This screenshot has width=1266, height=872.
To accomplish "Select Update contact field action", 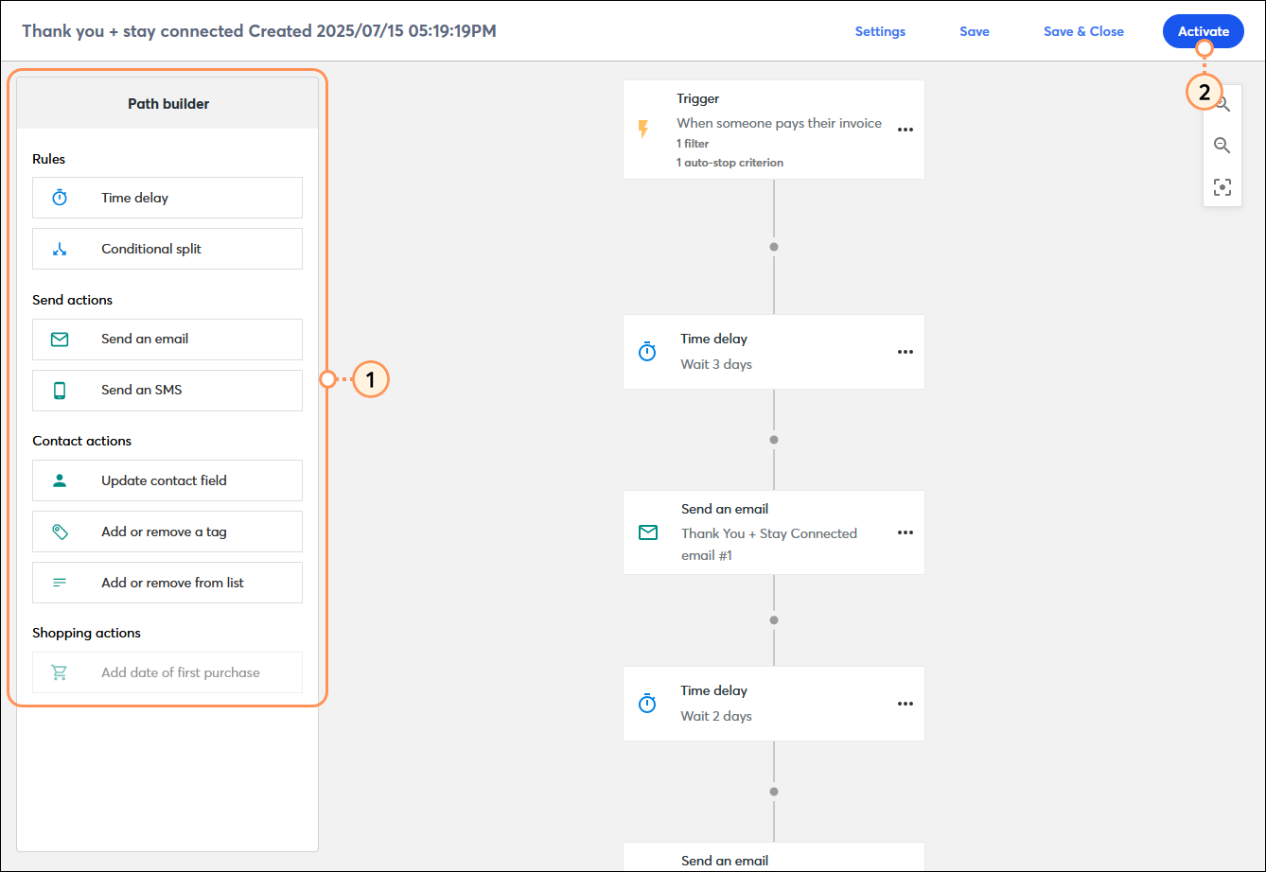I will coord(167,480).
